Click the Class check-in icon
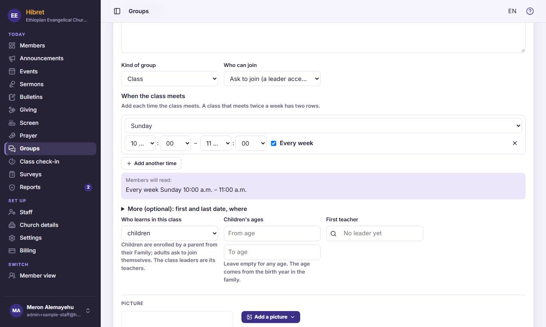 coord(12,162)
